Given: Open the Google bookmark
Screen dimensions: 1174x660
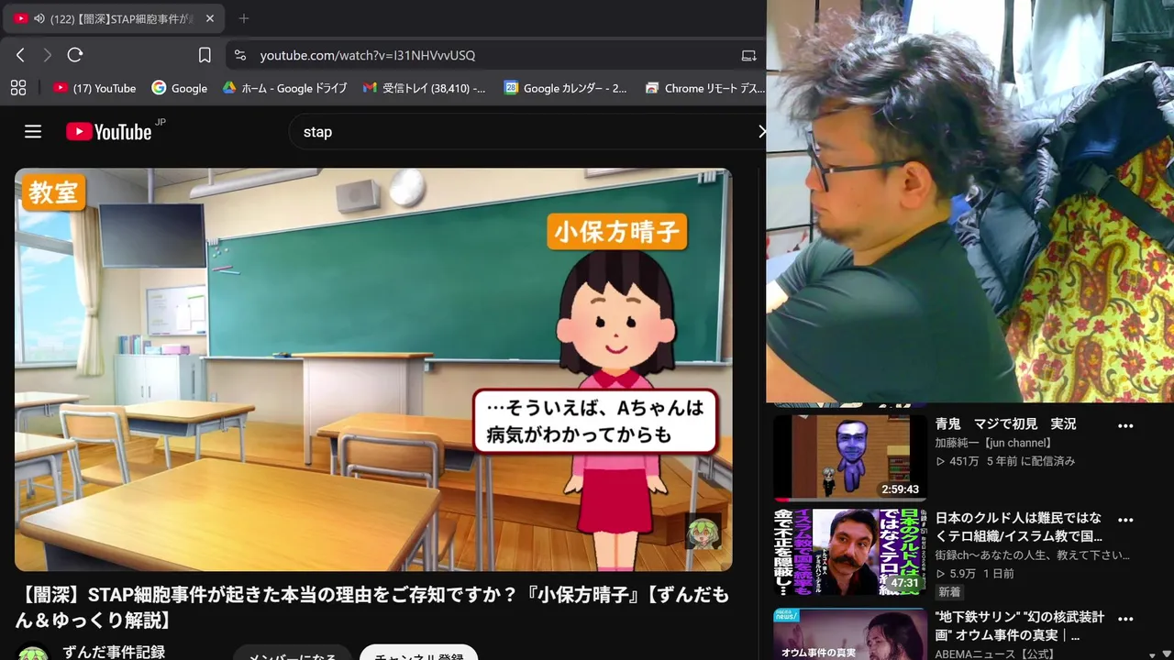Looking at the screenshot, I should pyautogui.click(x=180, y=88).
